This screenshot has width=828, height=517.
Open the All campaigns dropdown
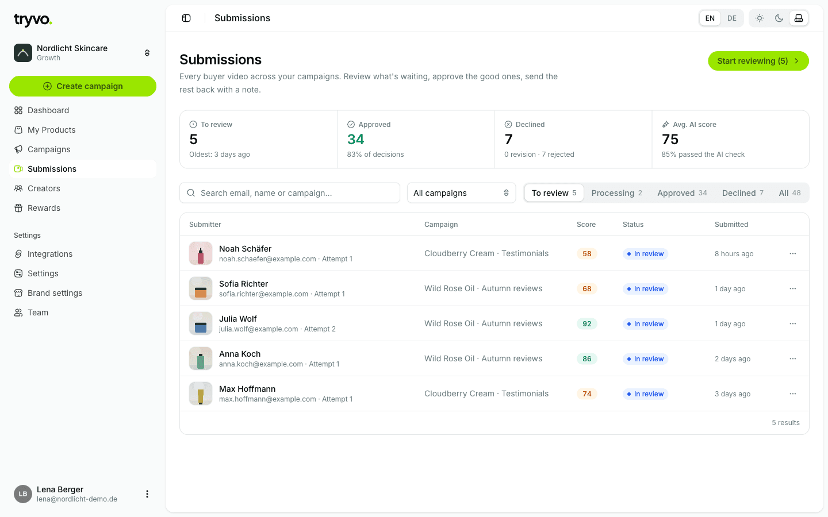[461, 193]
